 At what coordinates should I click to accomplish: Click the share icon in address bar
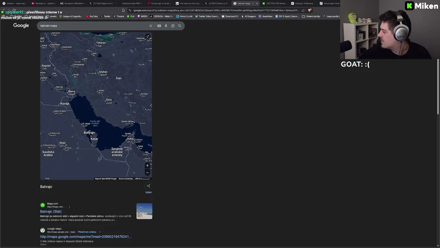pos(303,10)
